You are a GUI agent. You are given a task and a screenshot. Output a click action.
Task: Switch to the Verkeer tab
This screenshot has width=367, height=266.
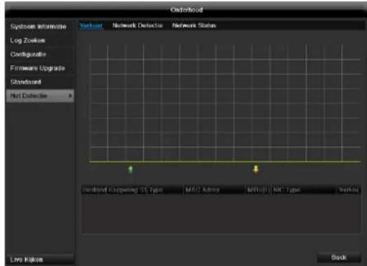coord(91,25)
